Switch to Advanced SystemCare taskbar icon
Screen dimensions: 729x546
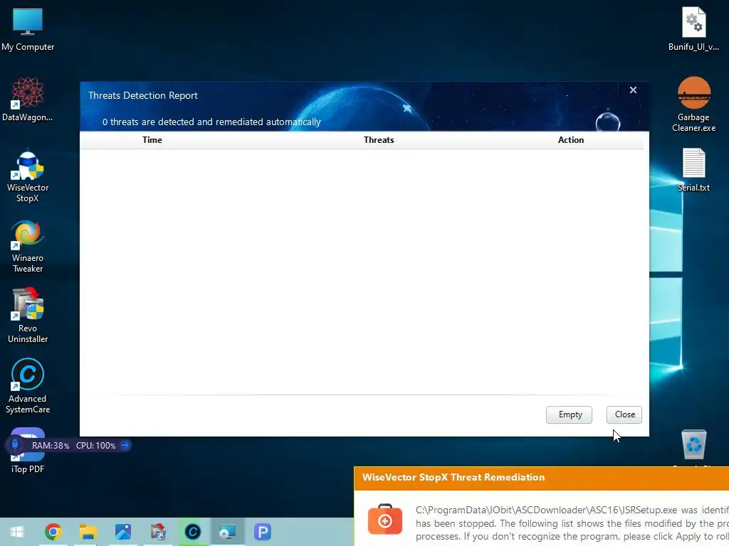coord(192,532)
